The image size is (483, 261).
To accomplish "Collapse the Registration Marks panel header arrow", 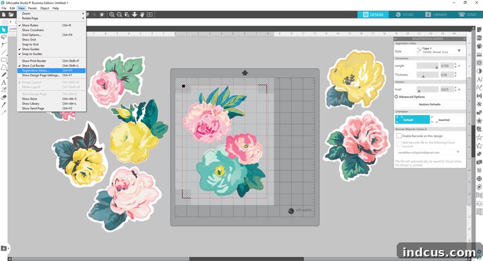I will (396, 39).
